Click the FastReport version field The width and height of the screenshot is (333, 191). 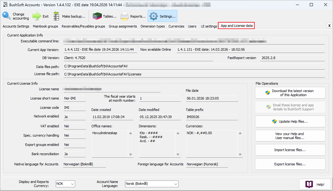(x=292, y=58)
